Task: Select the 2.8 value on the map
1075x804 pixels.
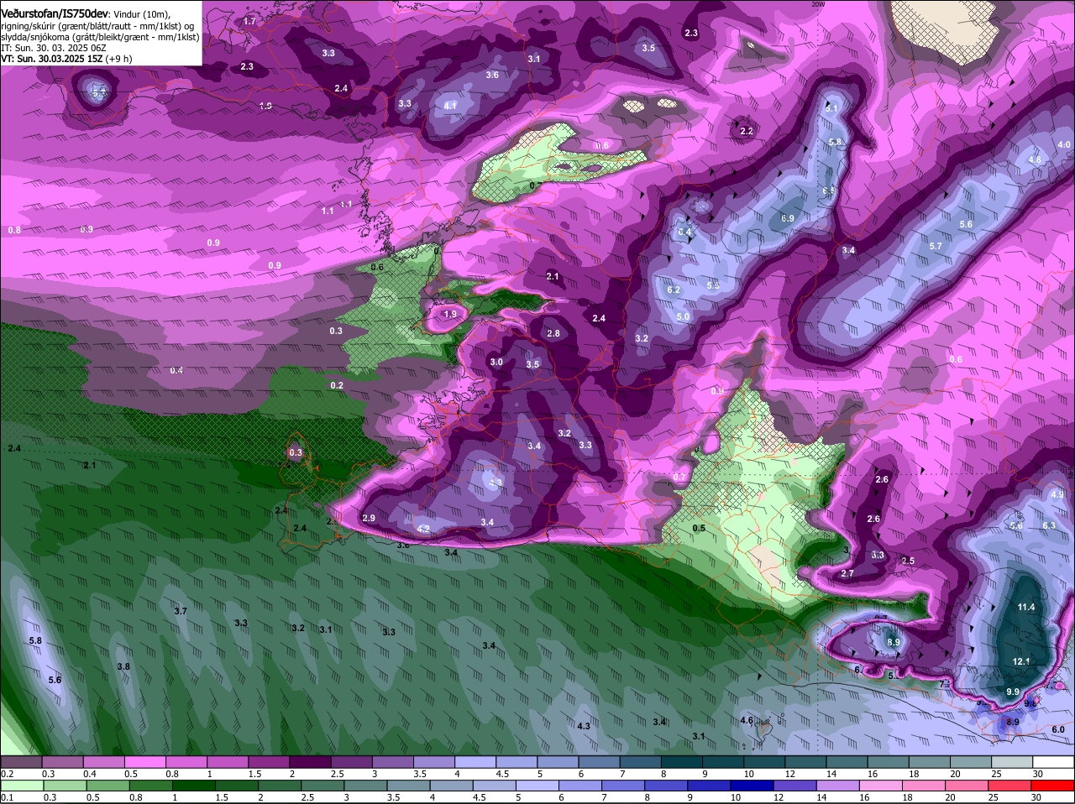Action: coord(553,333)
